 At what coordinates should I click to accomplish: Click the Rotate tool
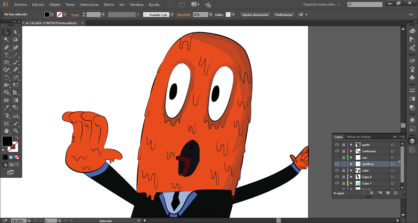(x=6, y=77)
